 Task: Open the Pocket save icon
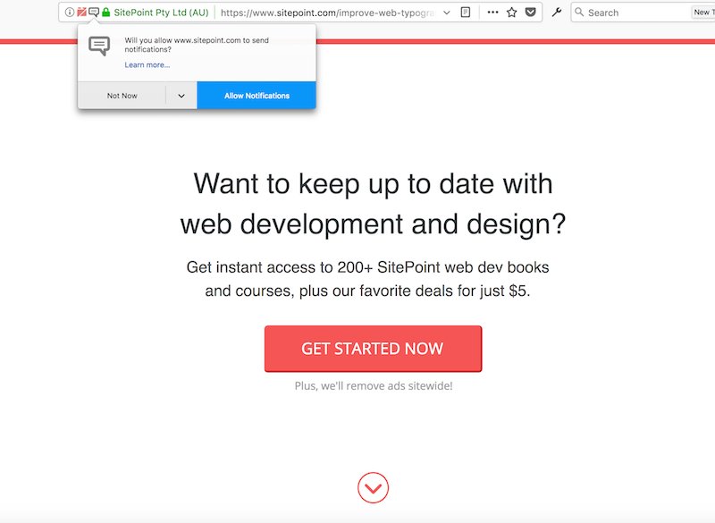(529, 13)
